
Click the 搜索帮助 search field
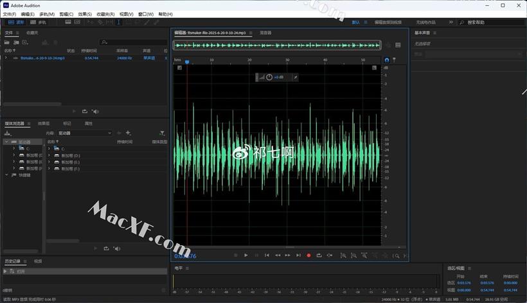coord(492,22)
